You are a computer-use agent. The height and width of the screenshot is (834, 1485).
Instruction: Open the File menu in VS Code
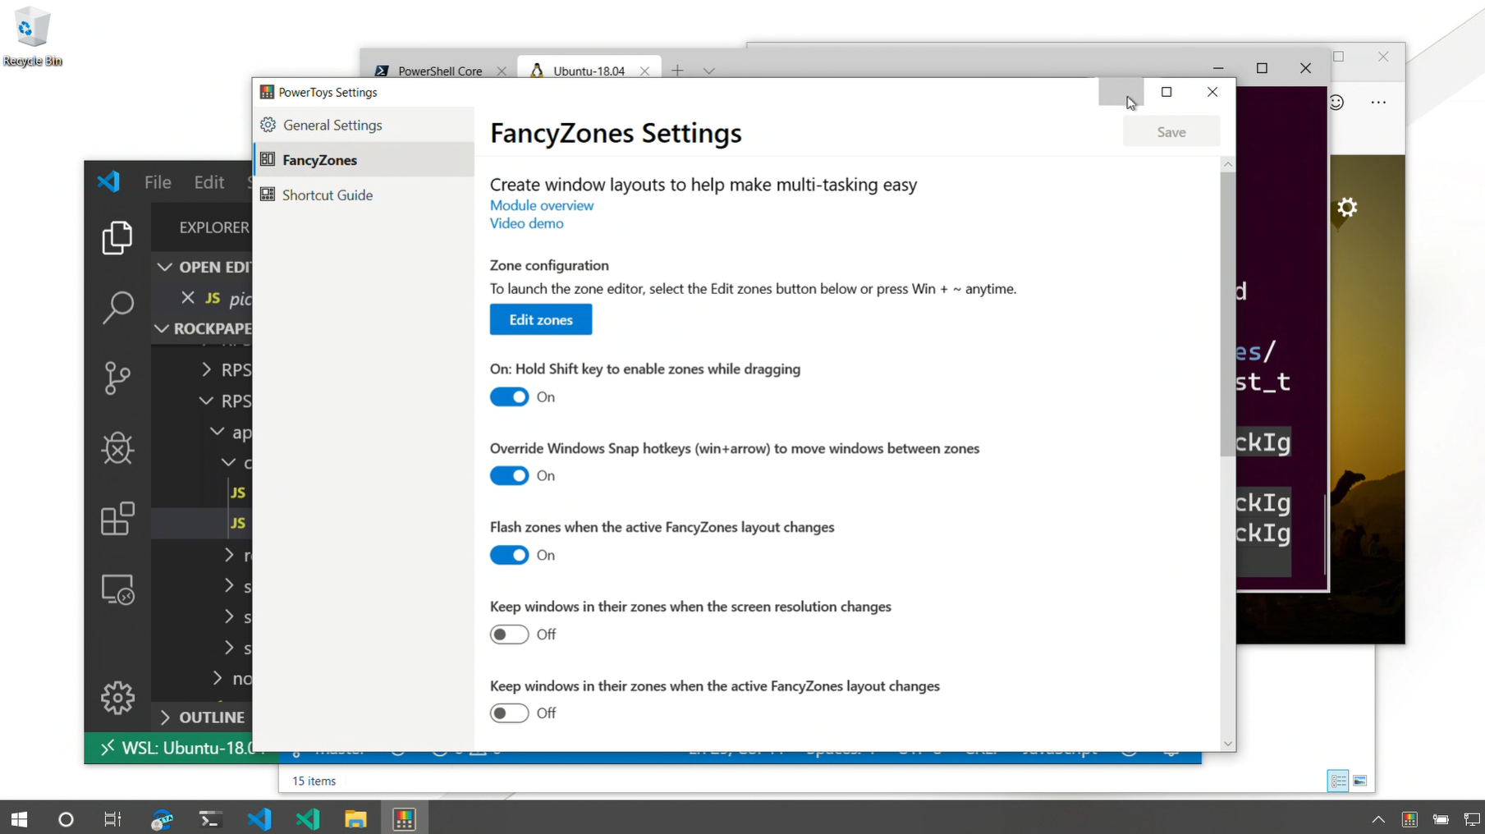158,182
